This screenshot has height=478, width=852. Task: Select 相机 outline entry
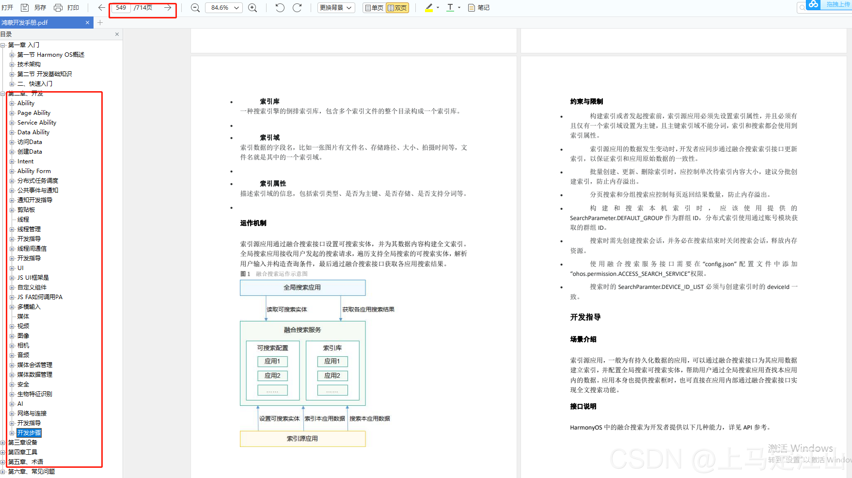(x=23, y=346)
